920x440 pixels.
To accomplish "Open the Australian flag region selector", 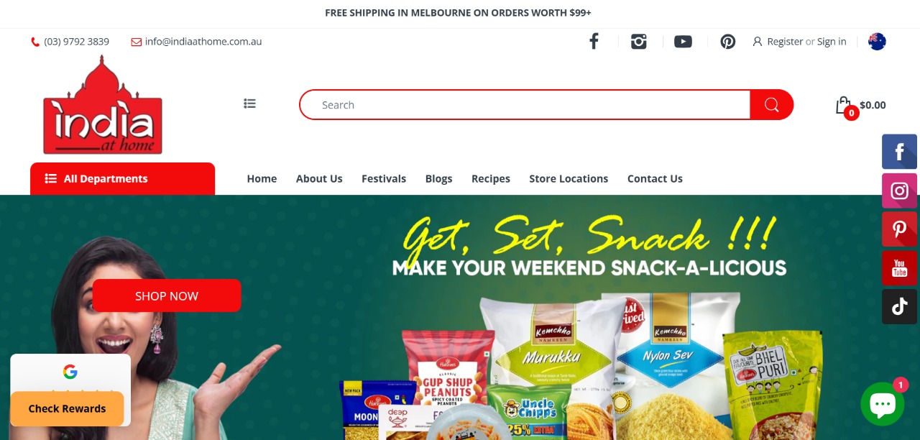I will 877,42.
